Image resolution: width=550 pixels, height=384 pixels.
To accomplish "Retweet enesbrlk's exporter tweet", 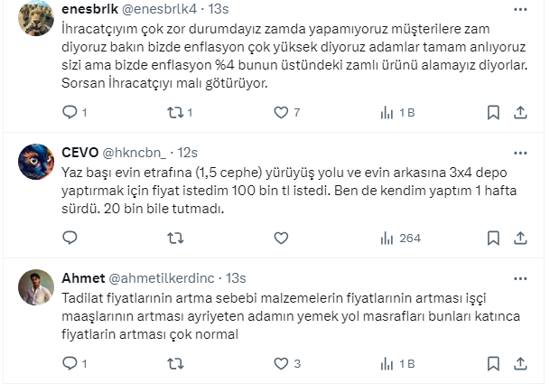I will [x=172, y=113].
